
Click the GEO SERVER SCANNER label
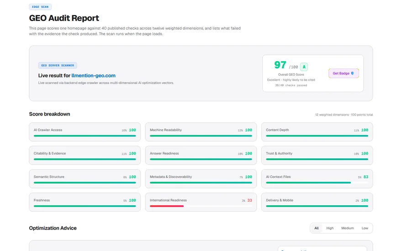58,65
